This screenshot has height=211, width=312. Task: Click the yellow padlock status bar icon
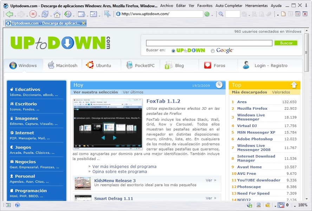coord(268,205)
